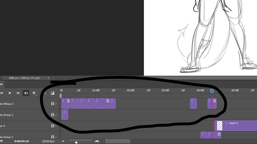Viewport: 257px width, 144px height.
Task: Expand the clip in second Video Group 2 track
Action: 64,112
